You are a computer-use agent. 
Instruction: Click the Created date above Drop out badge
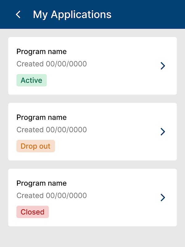(x=51, y=130)
